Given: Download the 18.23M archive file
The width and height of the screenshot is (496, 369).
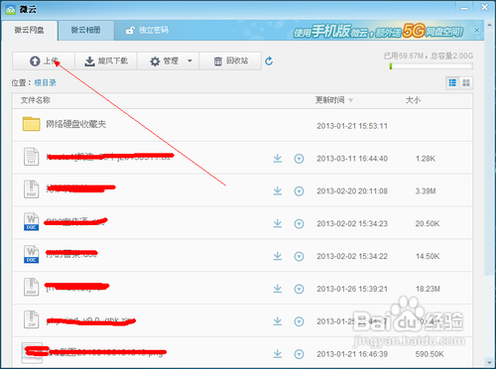Looking at the screenshot, I should [x=278, y=289].
